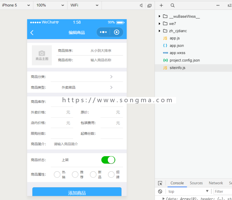Click the circular close capsule button

[x=117, y=32]
